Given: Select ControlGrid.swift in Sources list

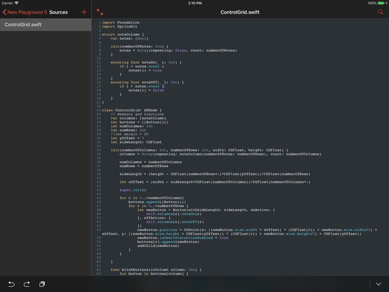Looking at the screenshot, I should pos(46,24).
